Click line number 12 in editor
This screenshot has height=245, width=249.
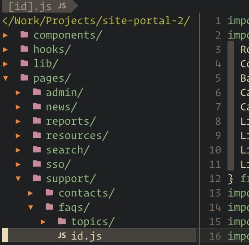[215, 179]
